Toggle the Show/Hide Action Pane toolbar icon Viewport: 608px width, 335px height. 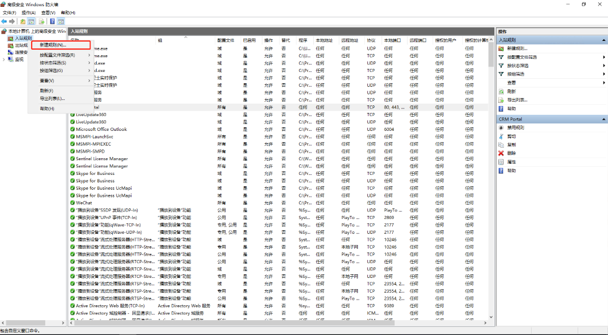tap(61, 21)
